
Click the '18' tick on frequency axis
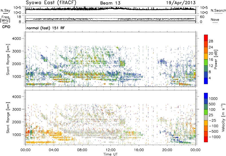19,17
